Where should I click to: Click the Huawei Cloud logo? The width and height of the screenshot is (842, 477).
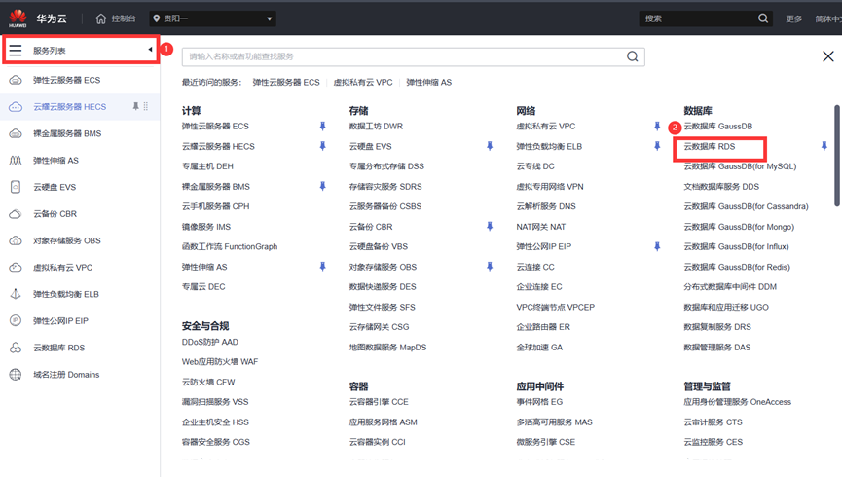(x=18, y=18)
